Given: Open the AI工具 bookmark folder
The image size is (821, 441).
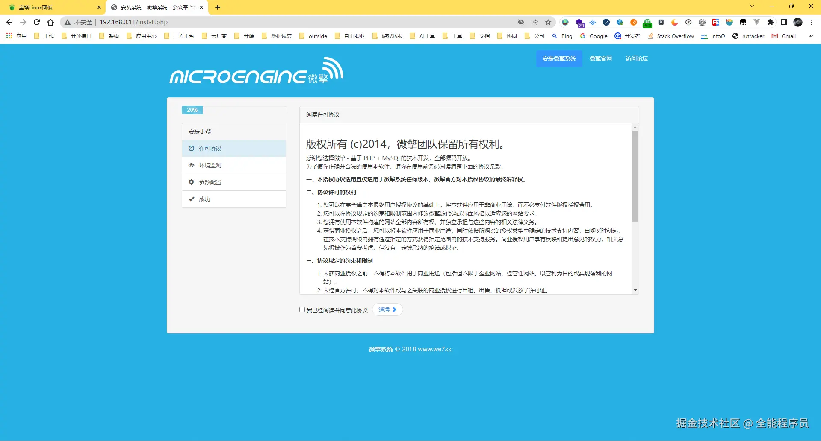Looking at the screenshot, I should [422, 36].
